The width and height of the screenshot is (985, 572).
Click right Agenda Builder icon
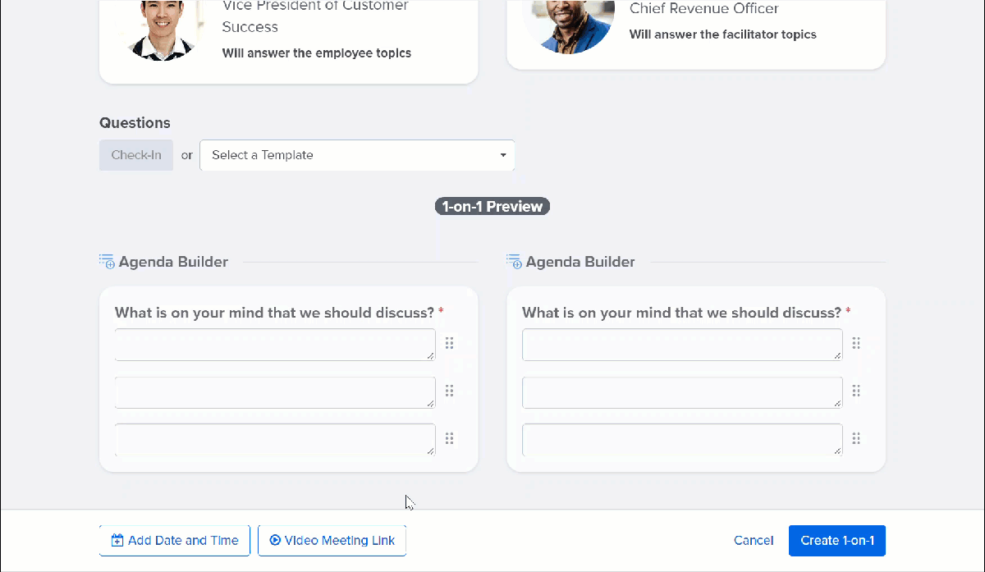514,262
